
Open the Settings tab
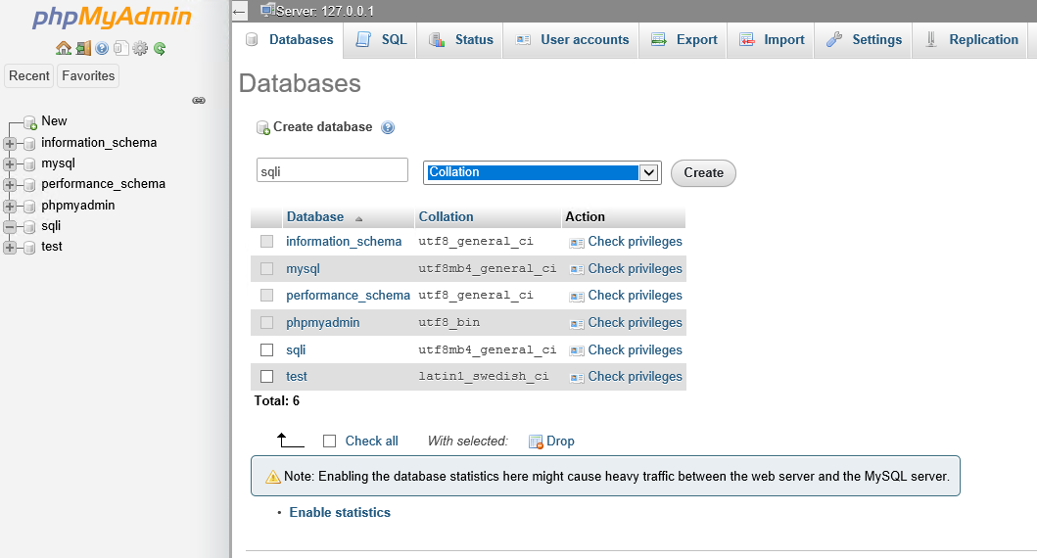(864, 40)
